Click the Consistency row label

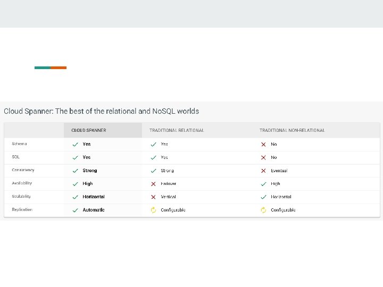coord(23,170)
